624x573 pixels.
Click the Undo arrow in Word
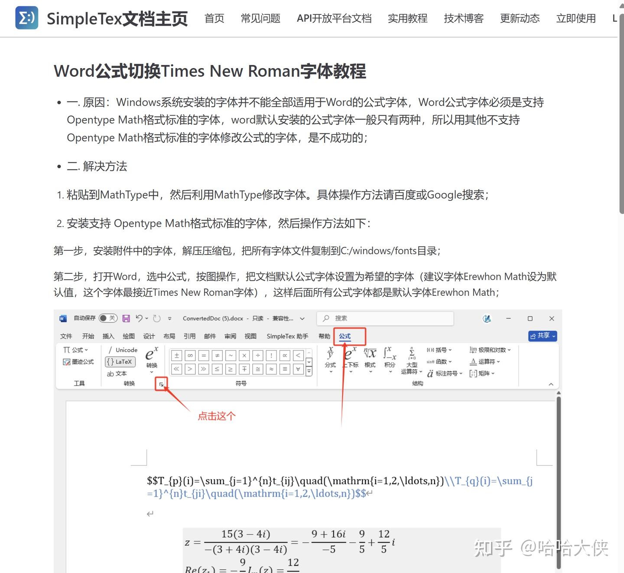(x=139, y=318)
